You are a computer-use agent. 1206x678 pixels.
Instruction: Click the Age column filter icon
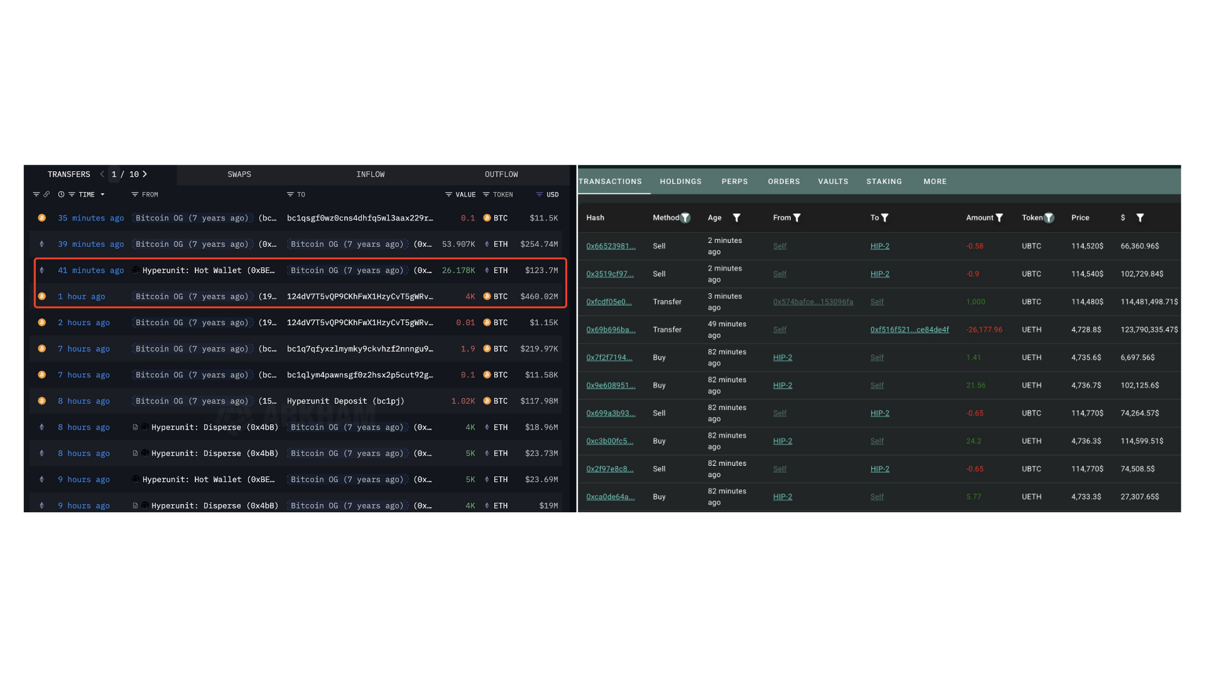(x=737, y=218)
